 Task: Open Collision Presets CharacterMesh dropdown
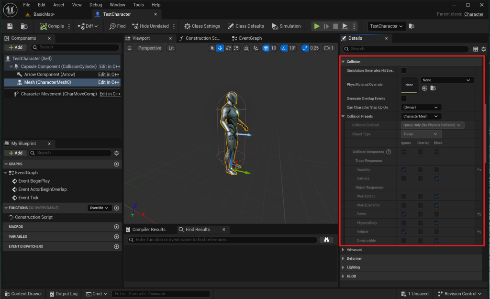pyautogui.click(x=421, y=116)
